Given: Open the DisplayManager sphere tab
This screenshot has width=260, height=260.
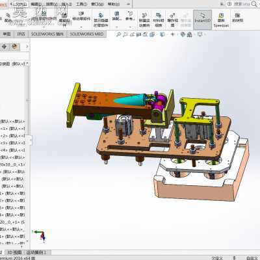Looking at the screenshot, I should click(x=14, y=47).
